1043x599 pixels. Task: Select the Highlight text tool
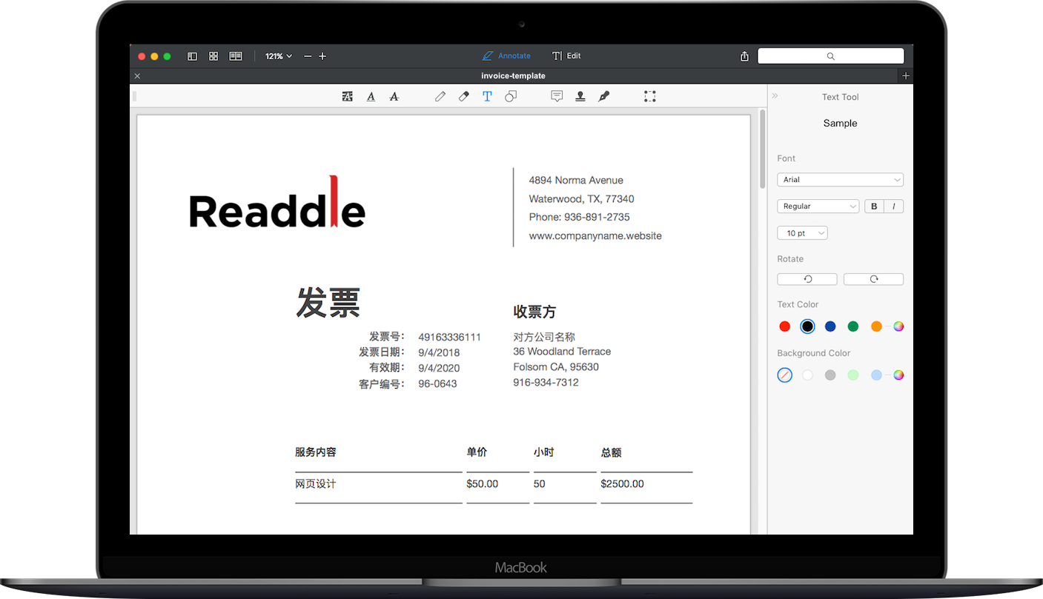tap(347, 96)
